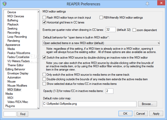Select Peaks/Waveforms in the tree
Image resolution: width=167 pixels, height=120 pixels.
point(19,53)
